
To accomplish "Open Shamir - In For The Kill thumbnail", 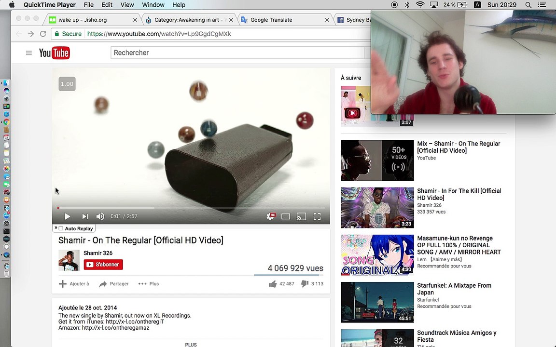I will pyautogui.click(x=377, y=208).
